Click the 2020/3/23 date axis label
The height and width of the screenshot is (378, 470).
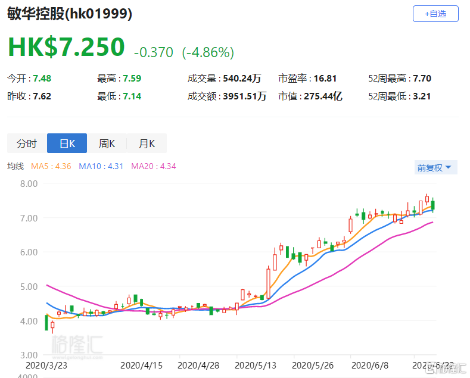click(46, 365)
